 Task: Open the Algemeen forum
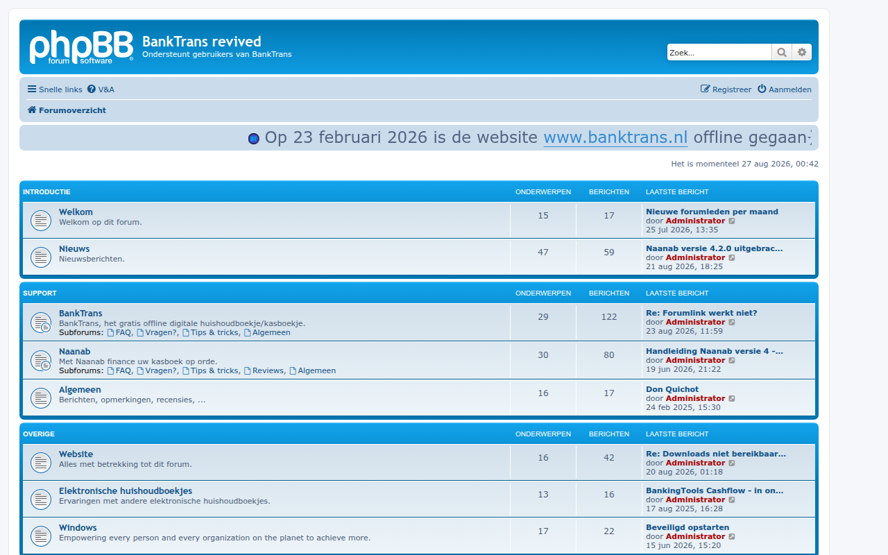[80, 390]
